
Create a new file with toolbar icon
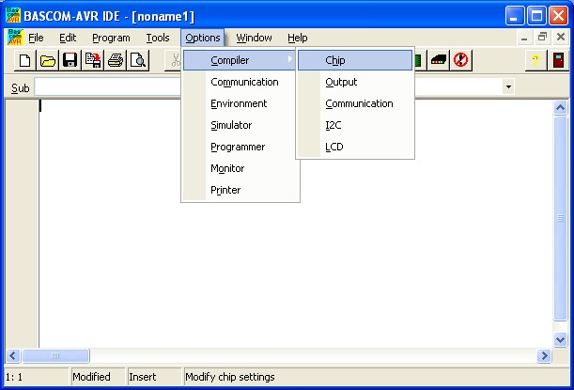point(24,60)
